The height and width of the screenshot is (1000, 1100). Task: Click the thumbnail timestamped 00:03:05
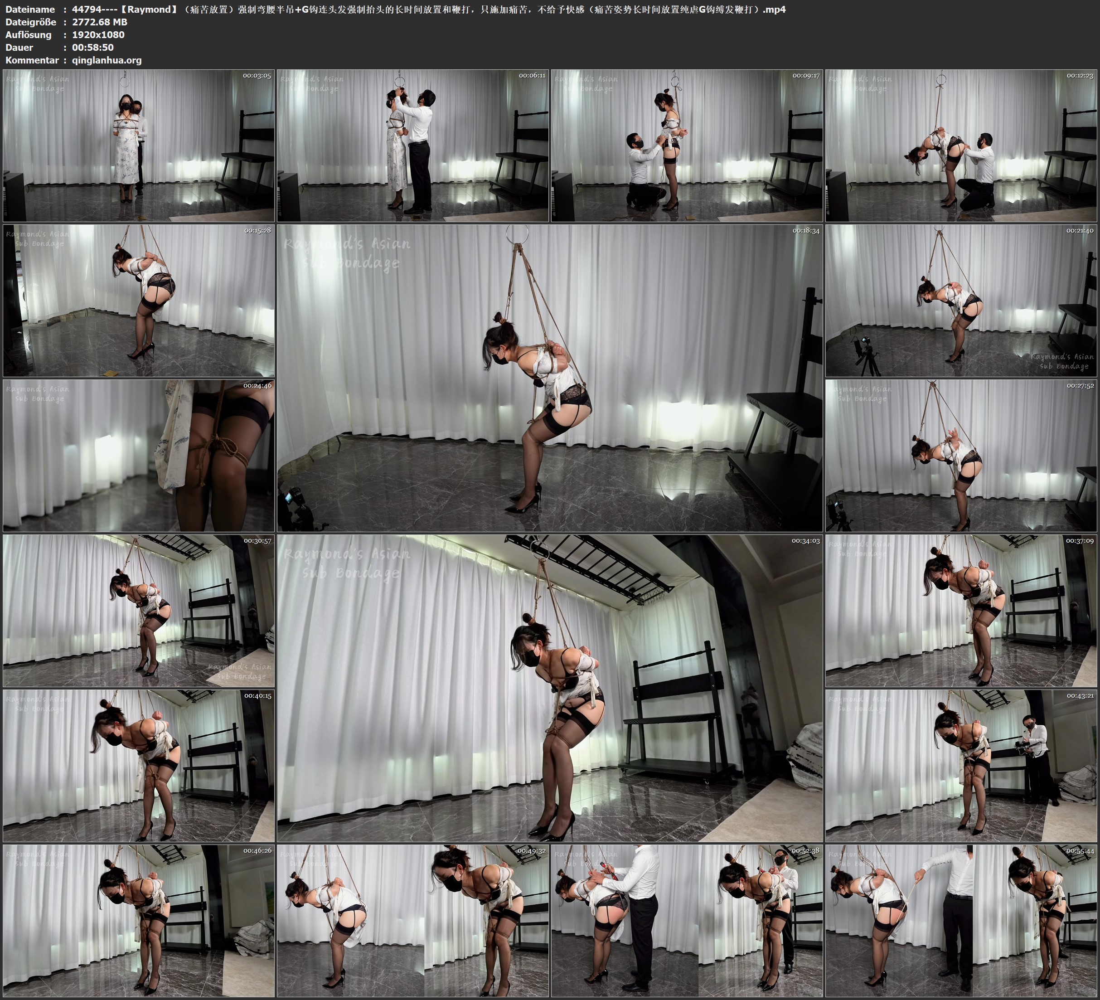tap(139, 145)
